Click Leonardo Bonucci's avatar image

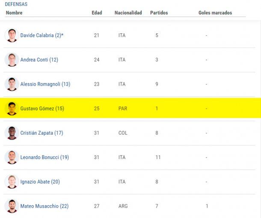point(11,157)
